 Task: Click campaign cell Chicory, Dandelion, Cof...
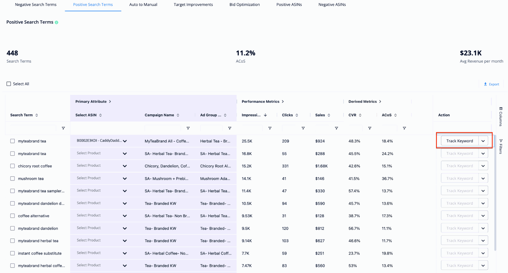click(167, 166)
